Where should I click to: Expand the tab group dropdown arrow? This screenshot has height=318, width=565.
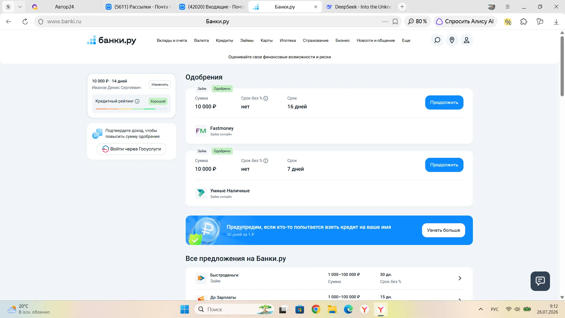pyautogui.click(x=20, y=7)
